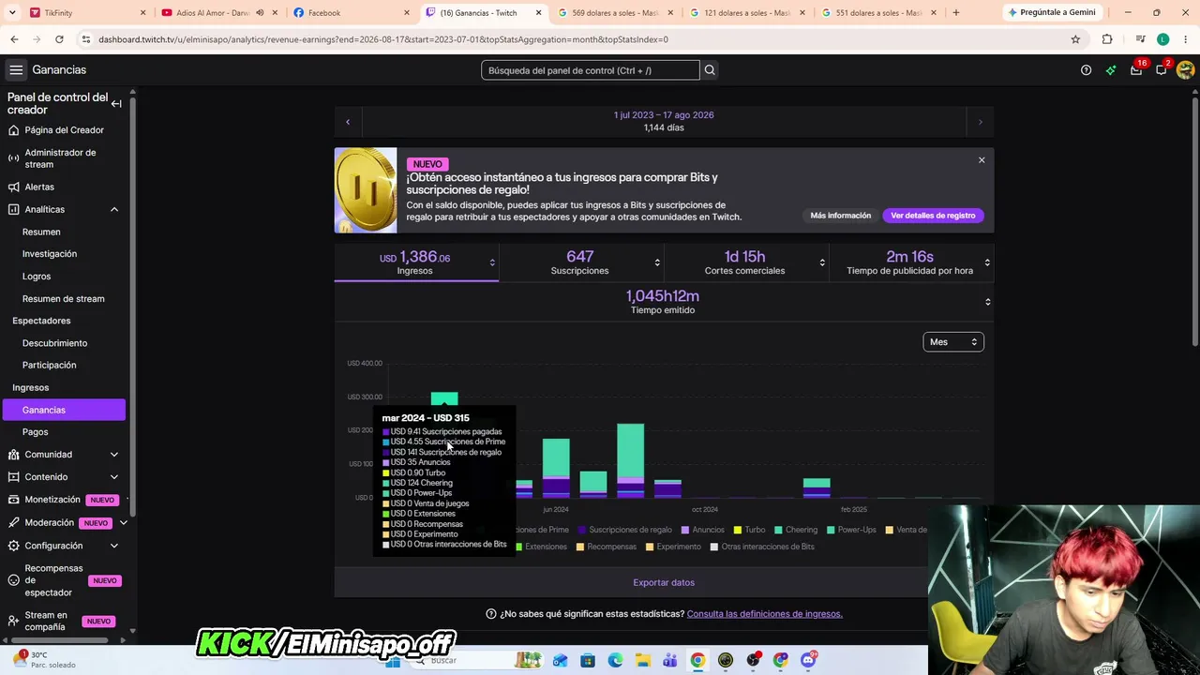1200x675 pixels.
Task: Toggle Extensiones series in chart legend
Action: (540, 547)
